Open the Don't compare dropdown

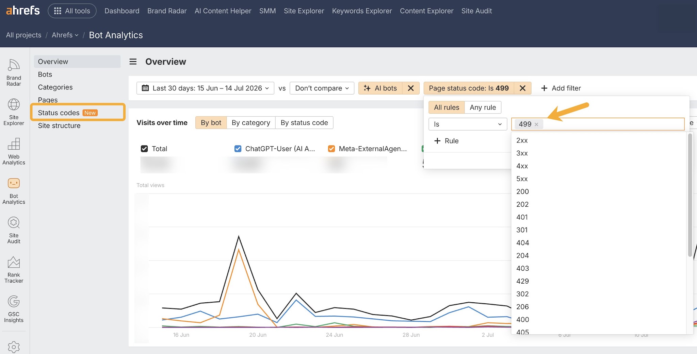[322, 88]
